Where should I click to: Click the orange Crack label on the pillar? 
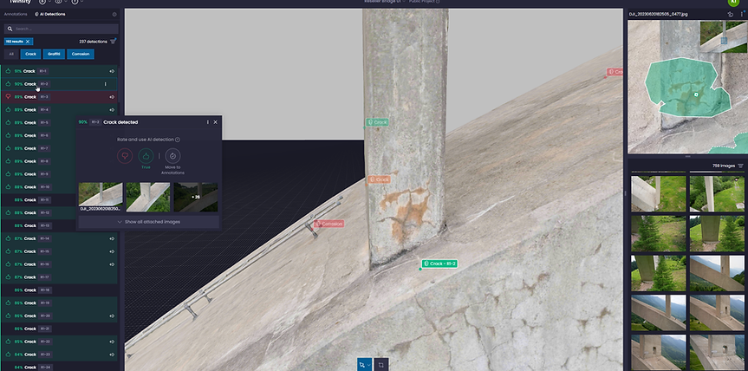pos(379,179)
